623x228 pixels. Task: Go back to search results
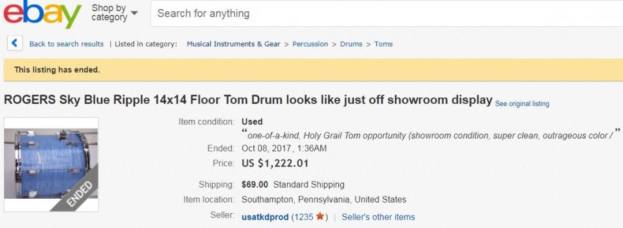tap(67, 44)
